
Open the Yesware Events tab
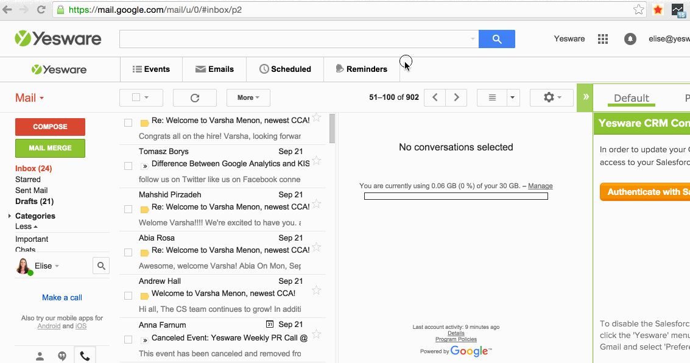click(x=152, y=69)
